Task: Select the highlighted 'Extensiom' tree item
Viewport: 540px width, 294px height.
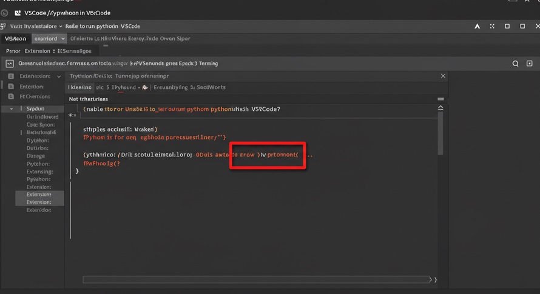Action: [x=39, y=195]
